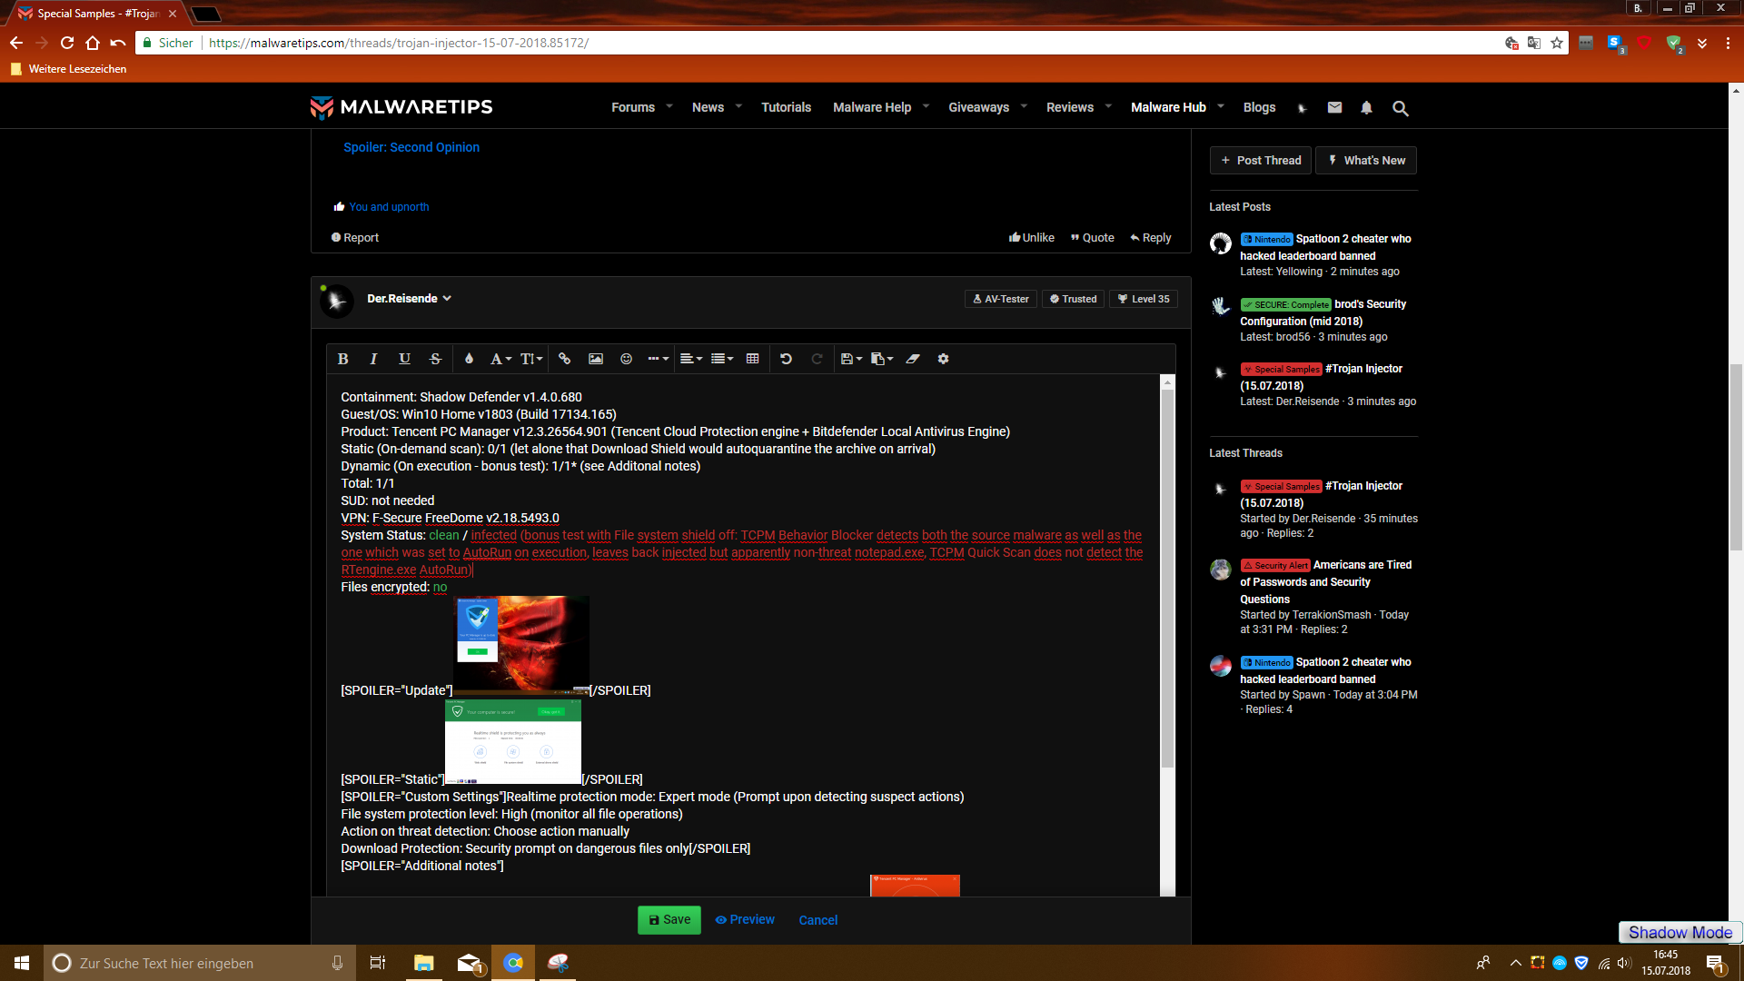The height and width of the screenshot is (981, 1744).
Task: Remove formatting with the eraser icon
Action: pos(913,359)
